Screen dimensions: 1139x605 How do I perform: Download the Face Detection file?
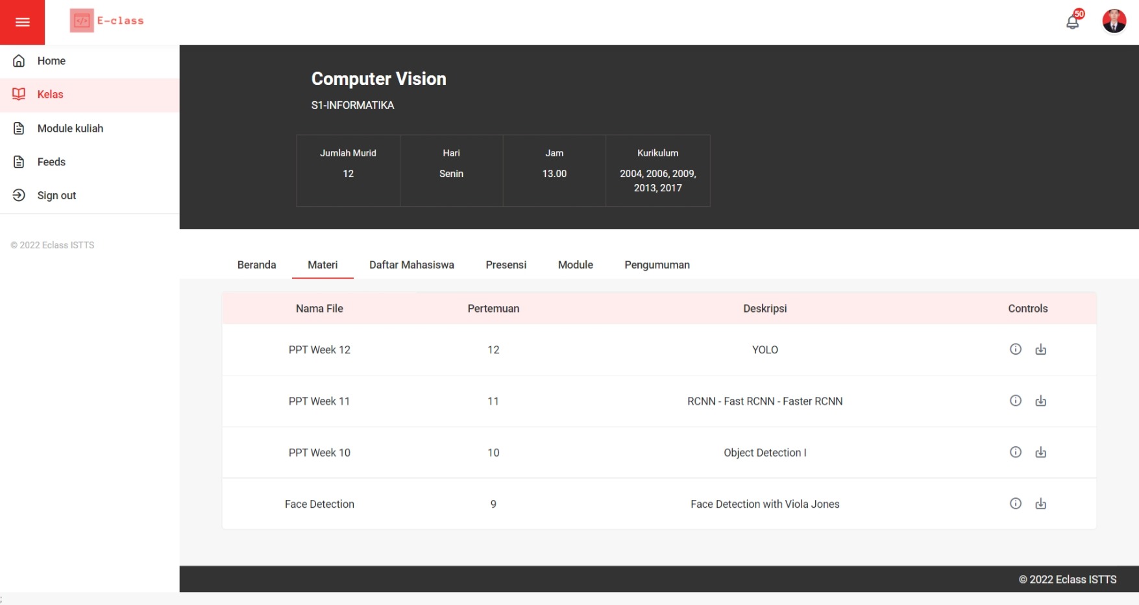pos(1040,504)
